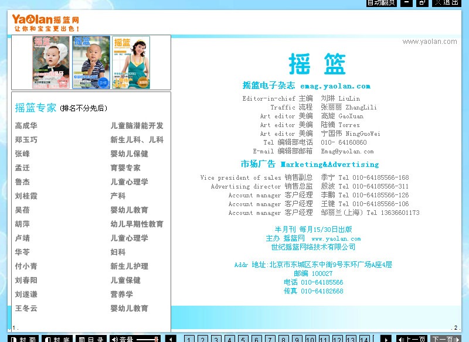This screenshot has width=469, height=342.
Task: Jump to page 5
Action: click(x=243, y=339)
